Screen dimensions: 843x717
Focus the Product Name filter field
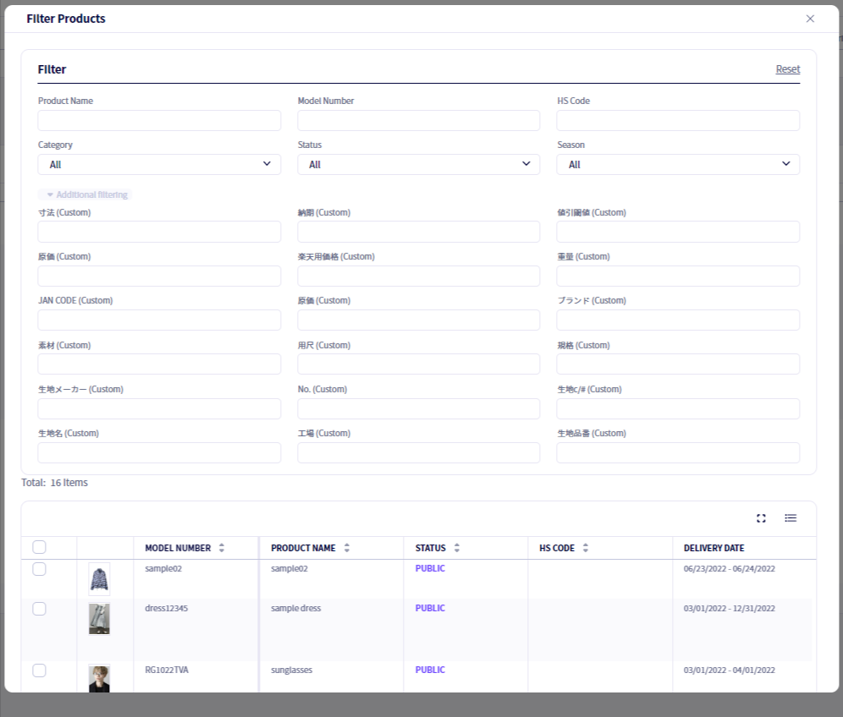[159, 120]
